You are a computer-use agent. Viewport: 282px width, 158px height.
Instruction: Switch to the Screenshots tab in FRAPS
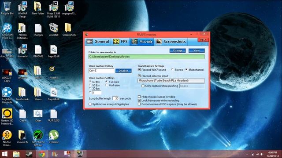click(171, 42)
